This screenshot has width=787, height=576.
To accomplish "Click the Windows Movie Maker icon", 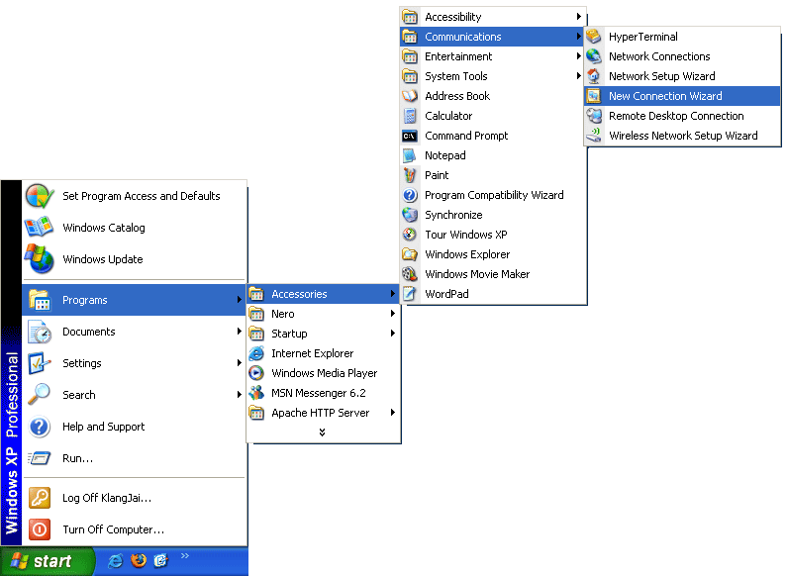I will click(x=410, y=274).
